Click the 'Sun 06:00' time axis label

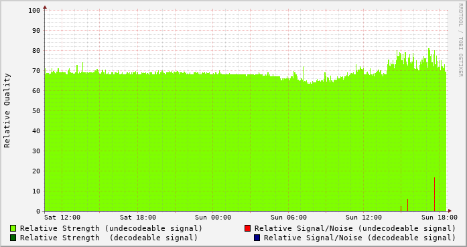[289, 218]
